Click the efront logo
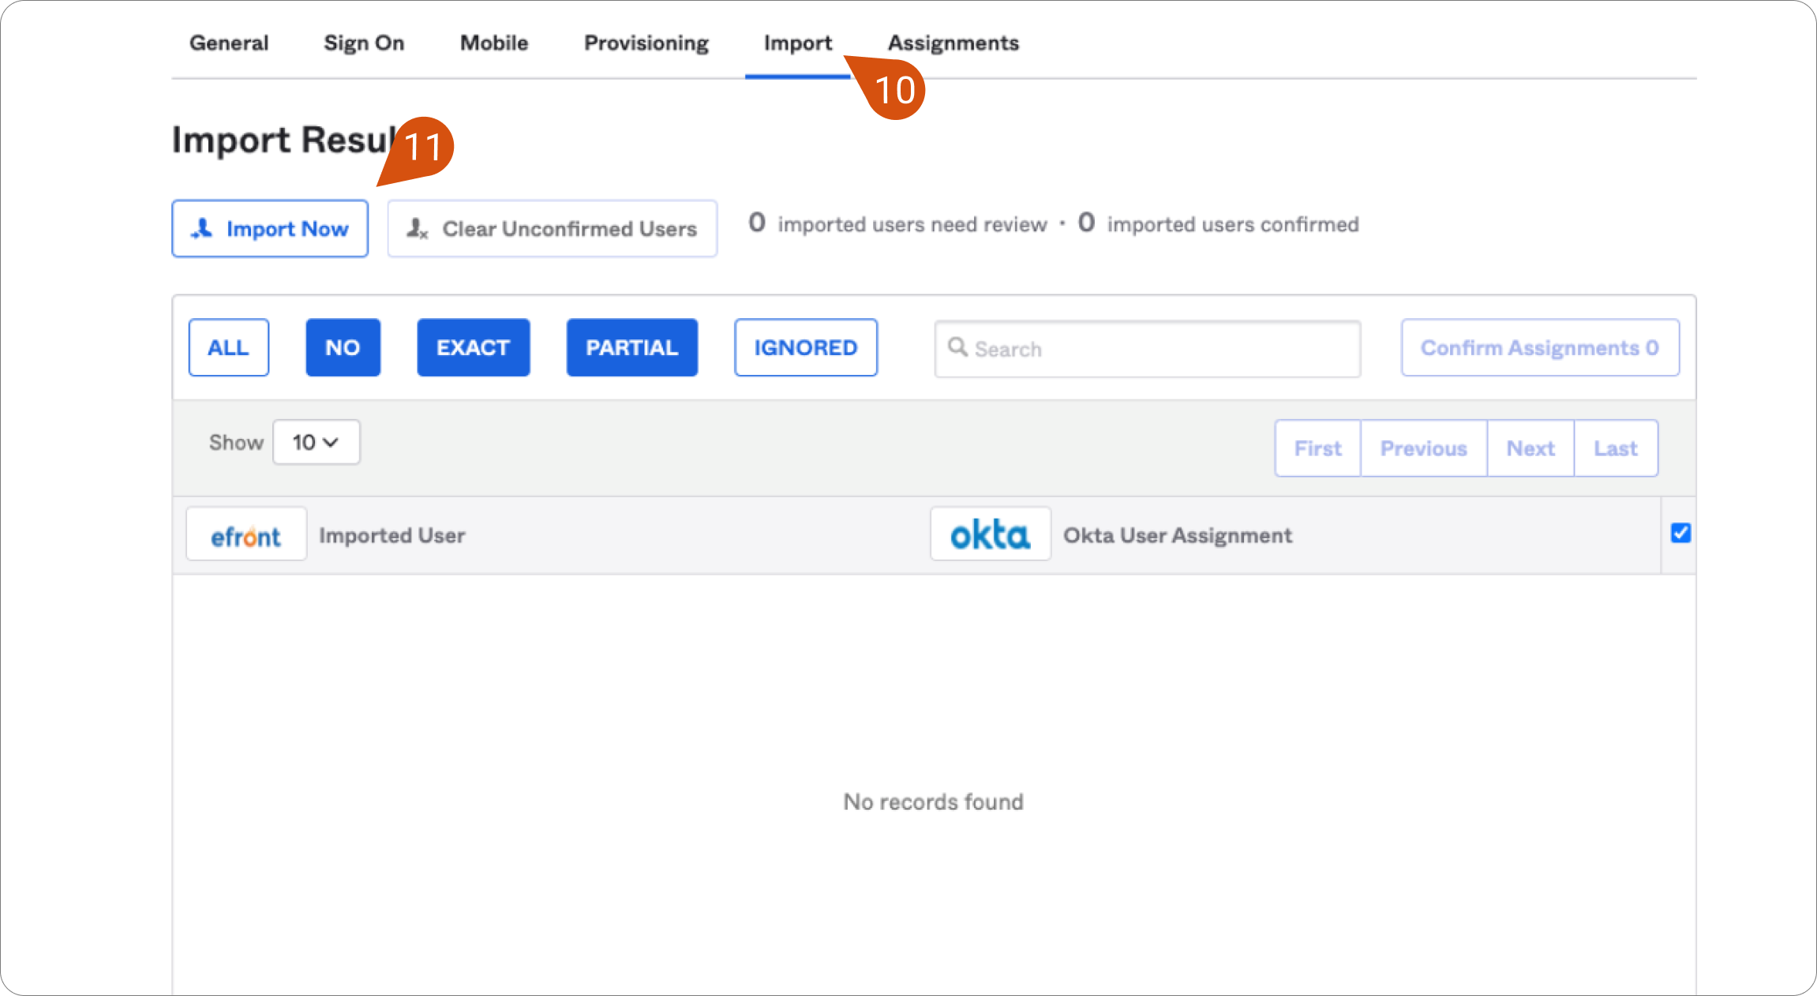Image resolution: width=1817 pixels, height=996 pixels. coord(246,534)
